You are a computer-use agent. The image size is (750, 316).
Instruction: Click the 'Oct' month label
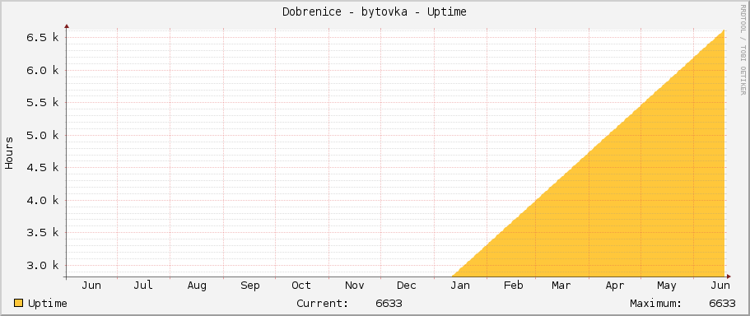pyautogui.click(x=301, y=286)
